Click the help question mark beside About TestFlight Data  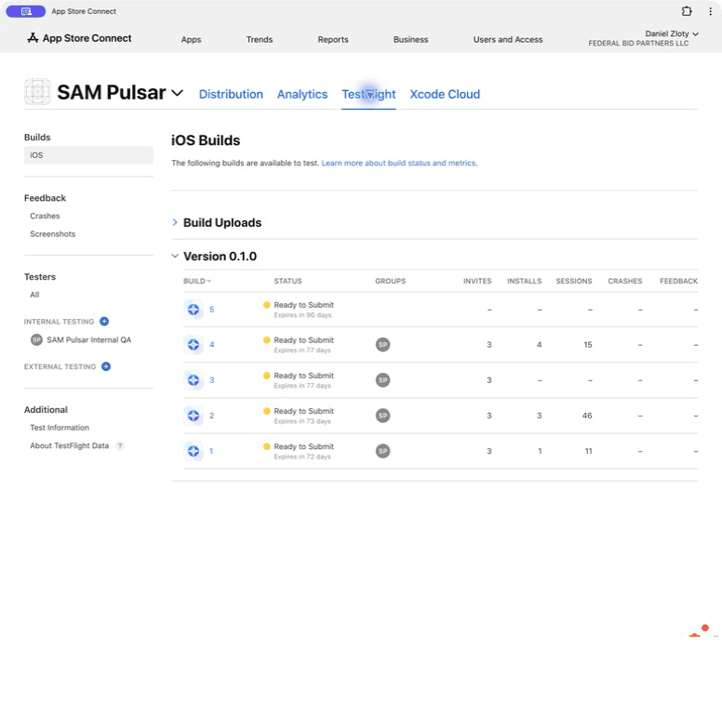pos(120,445)
